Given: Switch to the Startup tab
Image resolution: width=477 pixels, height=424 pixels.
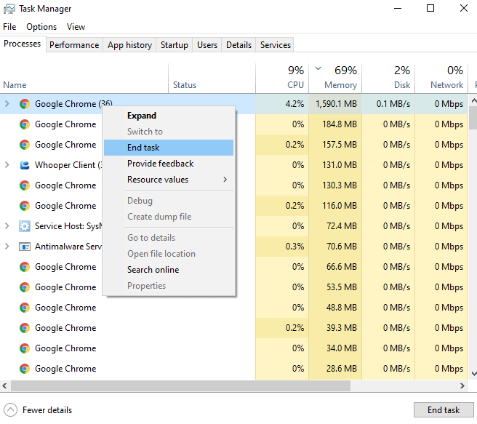Looking at the screenshot, I should [x=175, y=45].
